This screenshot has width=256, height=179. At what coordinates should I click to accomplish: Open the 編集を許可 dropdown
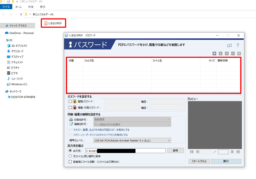(x=132, y=124)
